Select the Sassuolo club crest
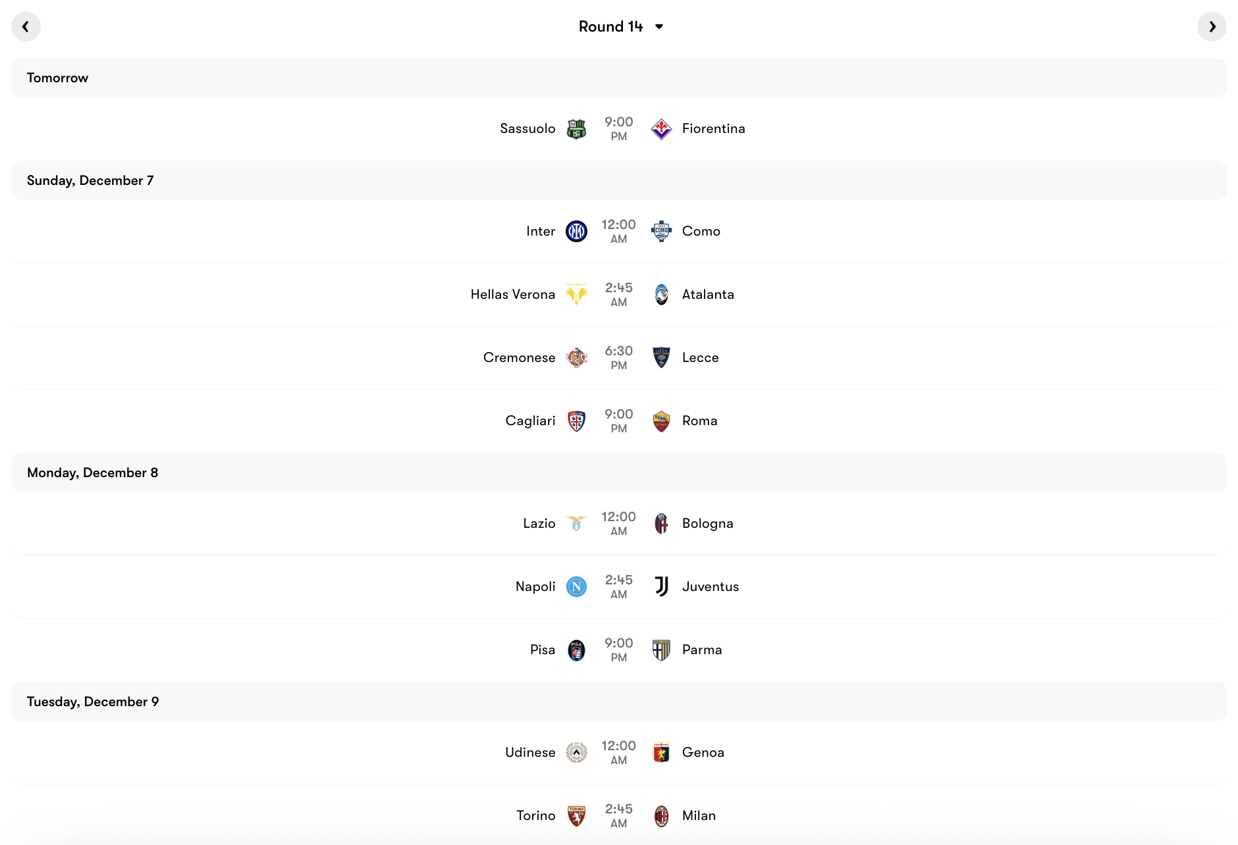Screen dimensions: 1238x845 pyautogui.click(x=577, y=128)
